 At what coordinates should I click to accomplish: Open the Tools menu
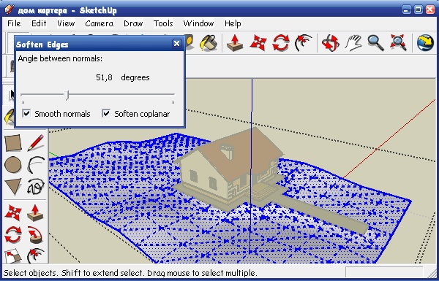coord(163,23)
